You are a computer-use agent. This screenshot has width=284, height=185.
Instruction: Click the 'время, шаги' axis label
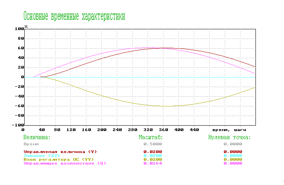point(229,130)
